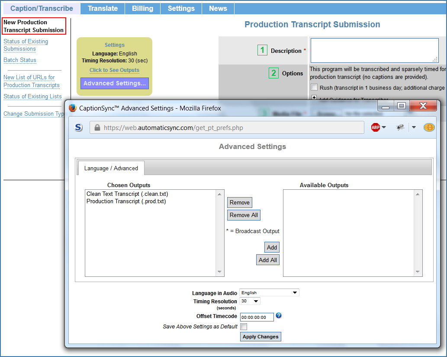Open the Language in Audio dropdown

[x=269, y=293]
